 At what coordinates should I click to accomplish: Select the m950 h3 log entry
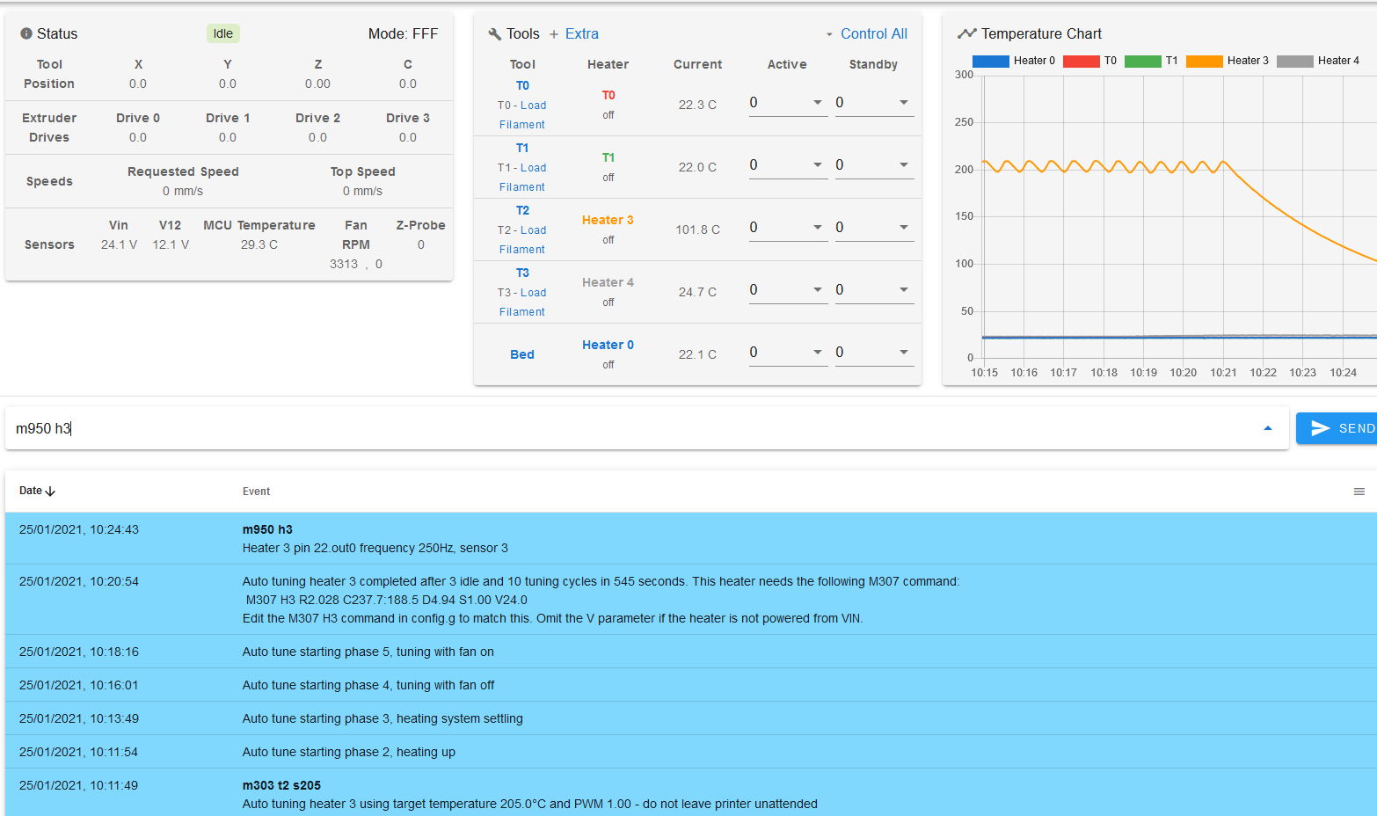pos(691,538)
